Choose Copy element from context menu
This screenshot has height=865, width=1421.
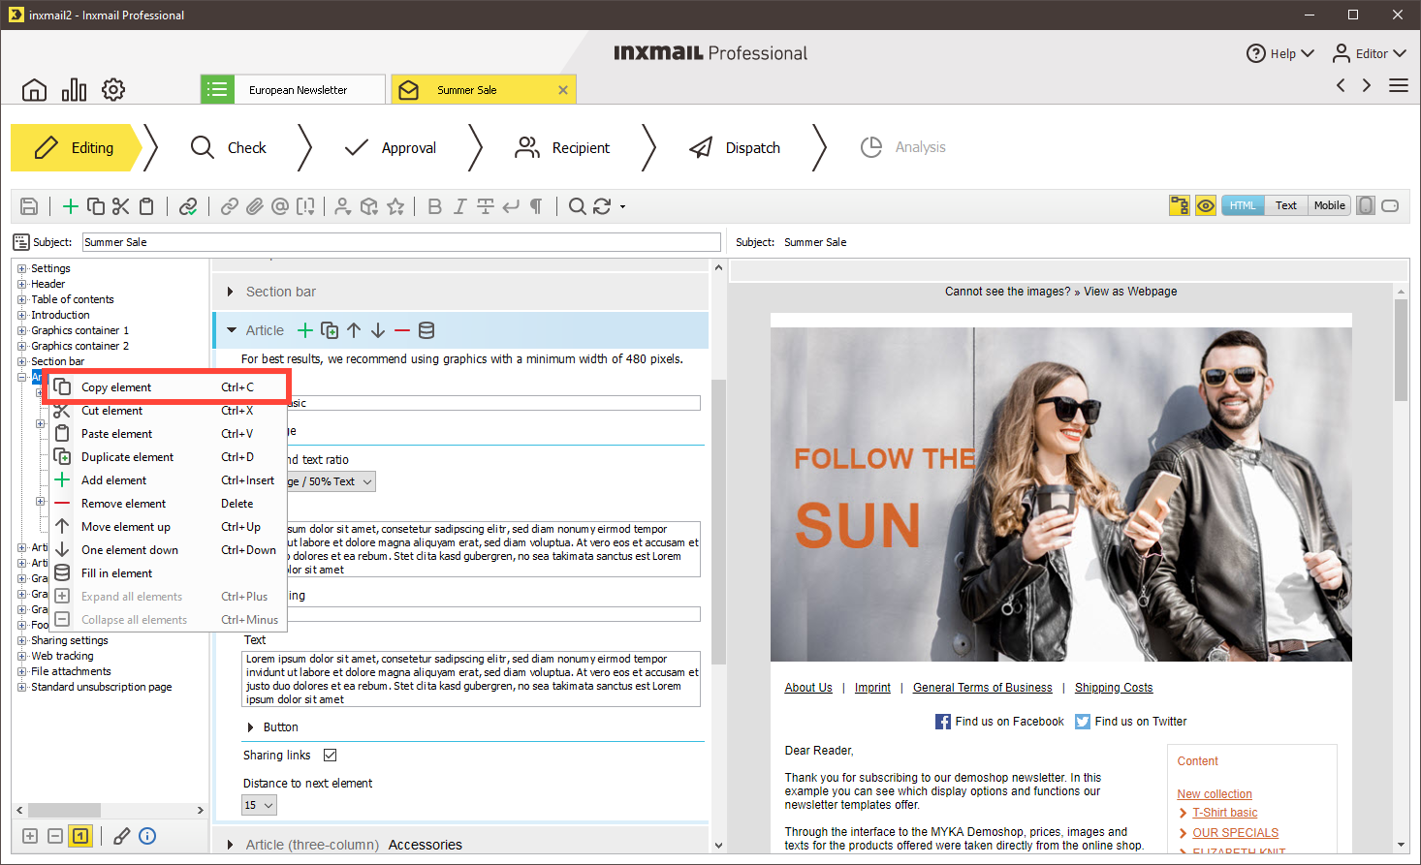[x=167, y=387]
